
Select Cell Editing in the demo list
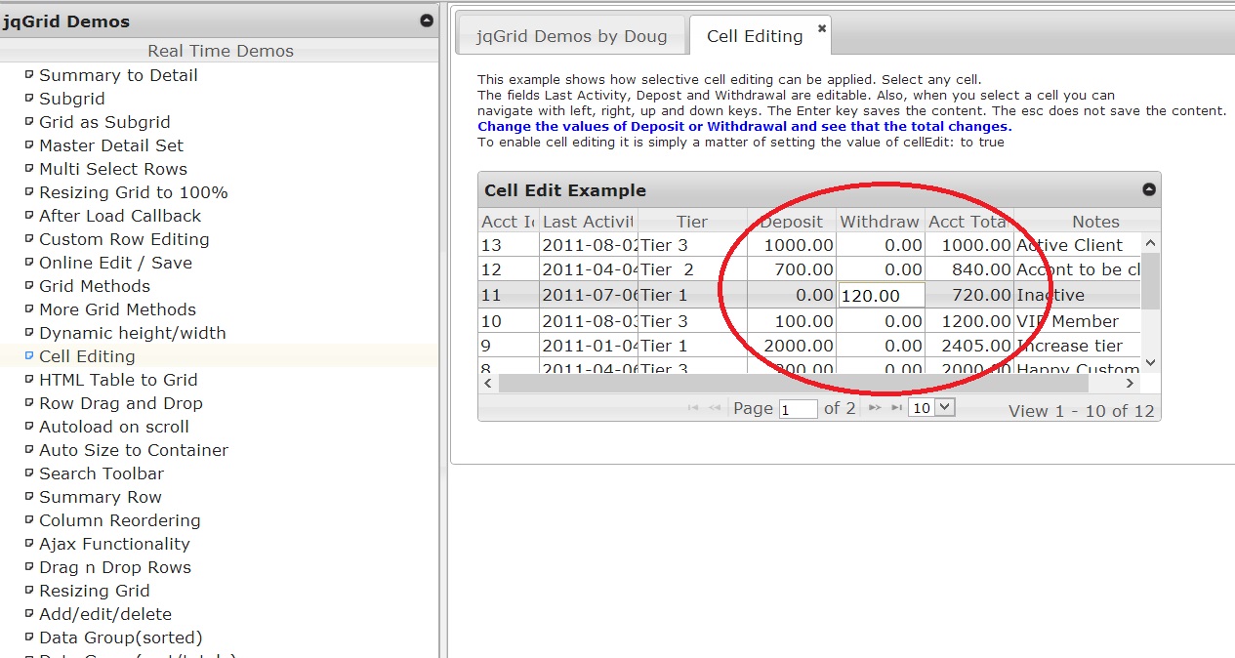tap(87, 356)
